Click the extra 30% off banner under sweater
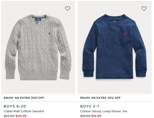 pyautogui.click(x=24, y=98)
